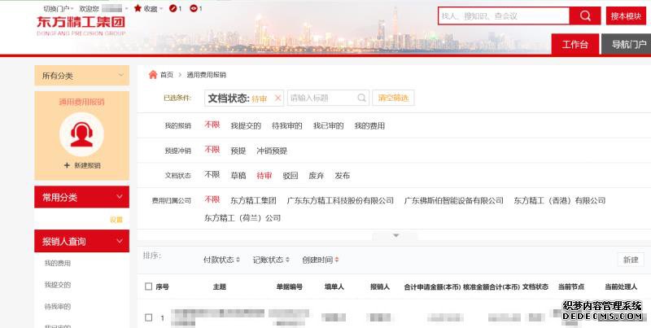The image size is (651, 328).
Task: Filter by 东方精工集团 company
Action: pyautogui.click(x=253, y=200)
